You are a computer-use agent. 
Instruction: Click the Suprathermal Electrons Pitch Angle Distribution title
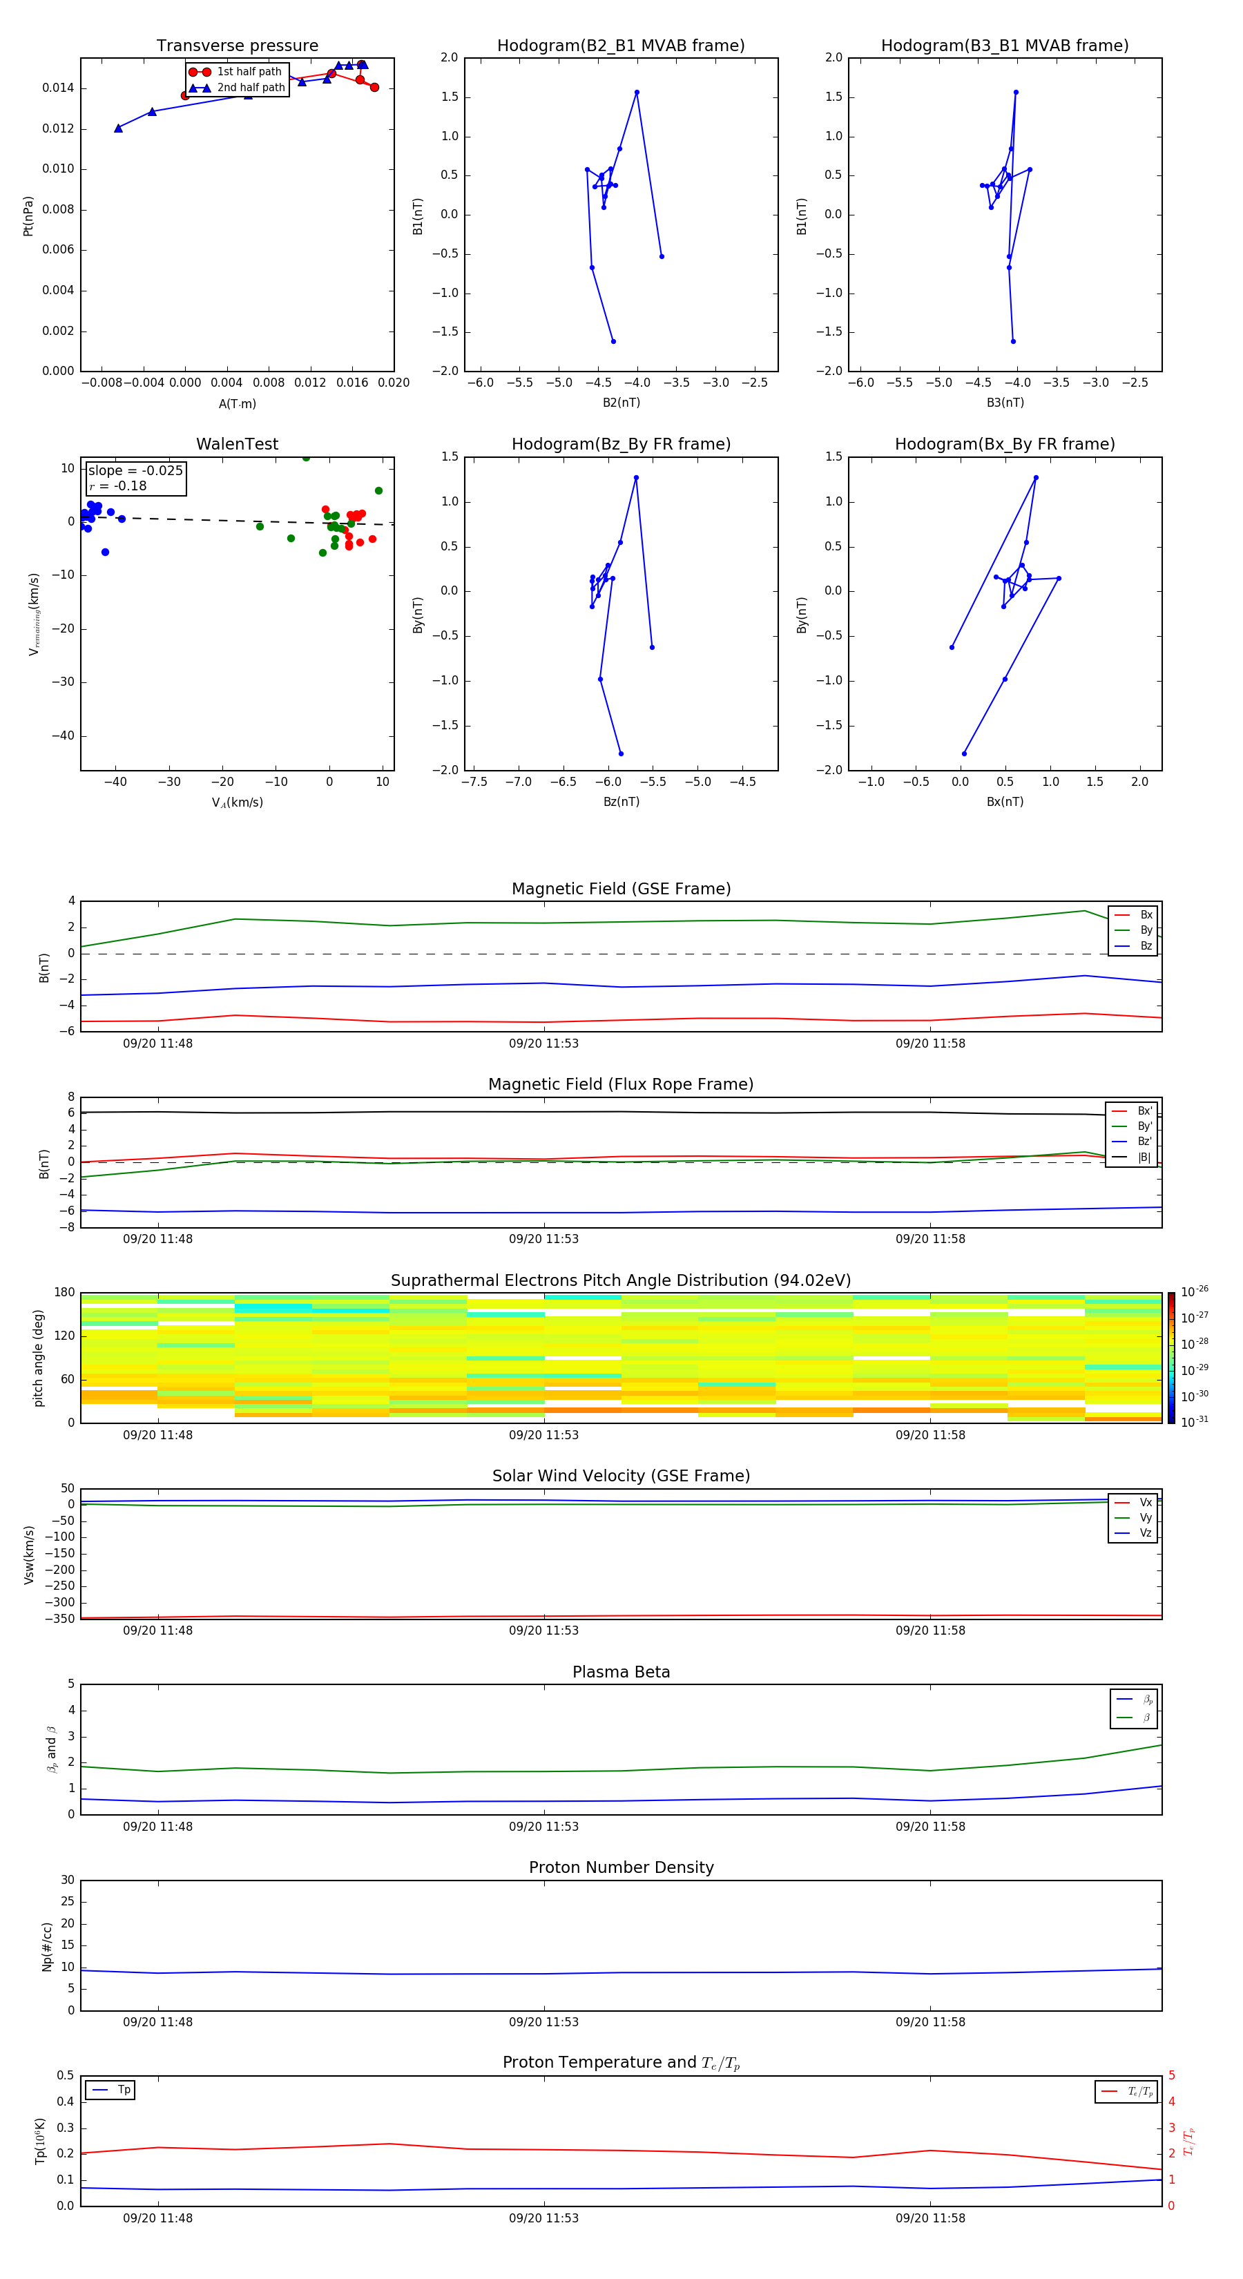[621, 1281]
